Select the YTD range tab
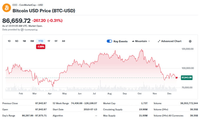 (x=41, y=41)
